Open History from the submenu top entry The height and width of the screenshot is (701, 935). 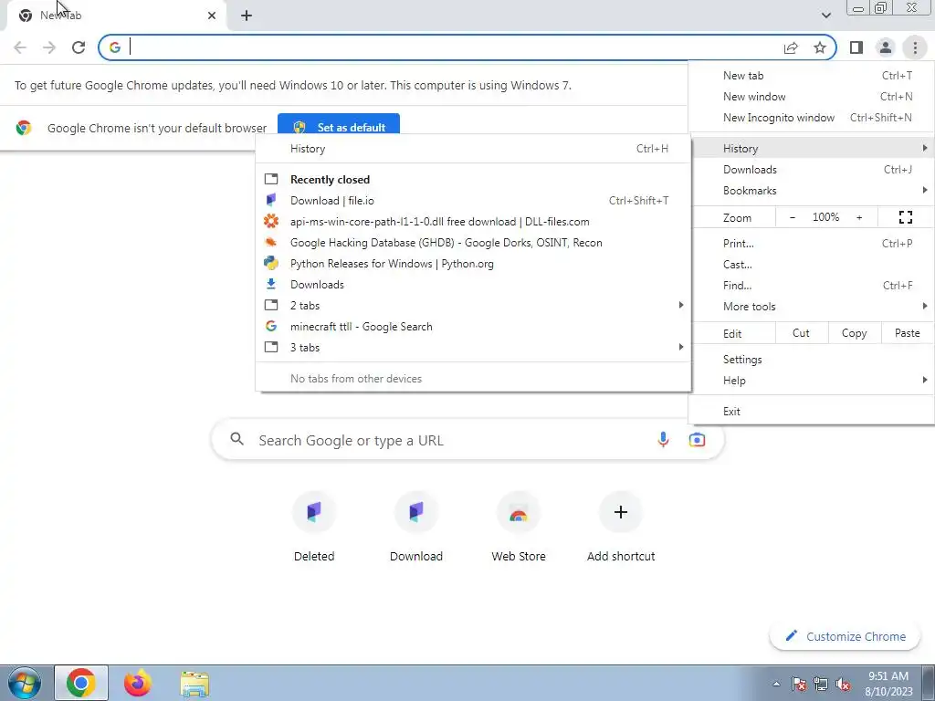(x=473, y=149)
